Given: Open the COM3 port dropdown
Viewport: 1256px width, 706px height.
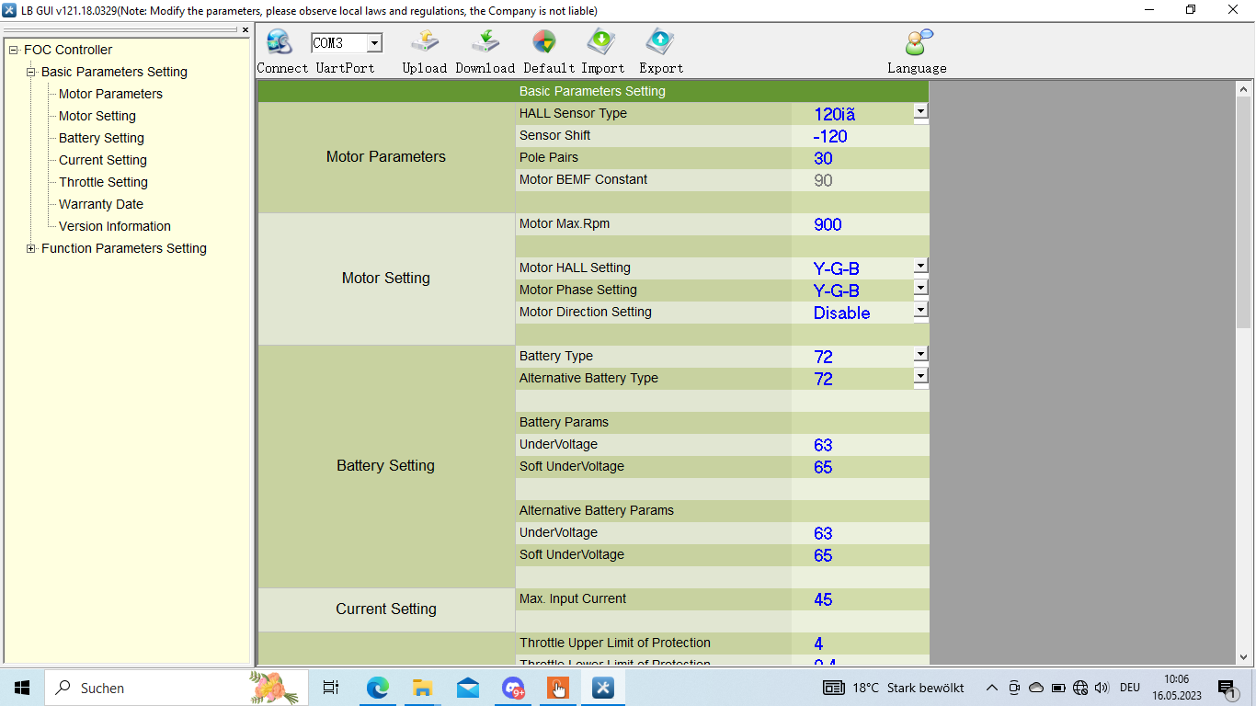Looking at the screenshot, I should pyautogui.click(x=374, y=43).
